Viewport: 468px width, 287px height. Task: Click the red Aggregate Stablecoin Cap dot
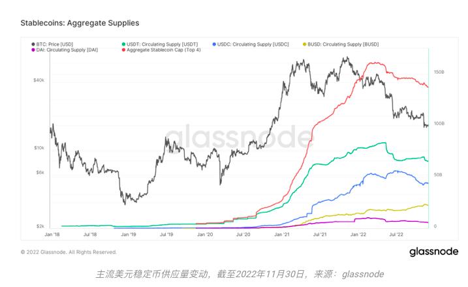[x=123, y=50]
